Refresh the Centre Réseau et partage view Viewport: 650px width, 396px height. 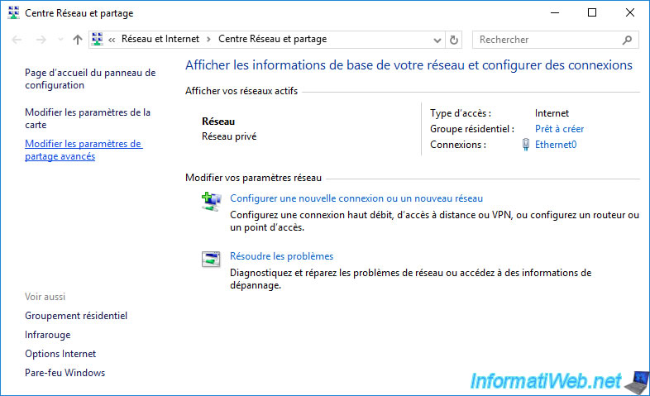click(x=454, y=40)
